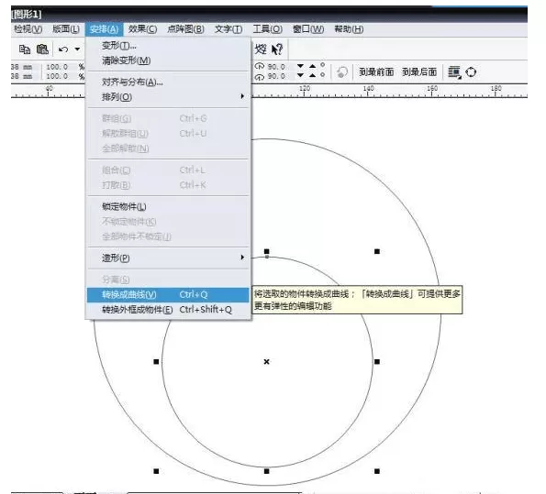Select 转换成曲线(V) Ctrl+Q entry

point(168,295)
